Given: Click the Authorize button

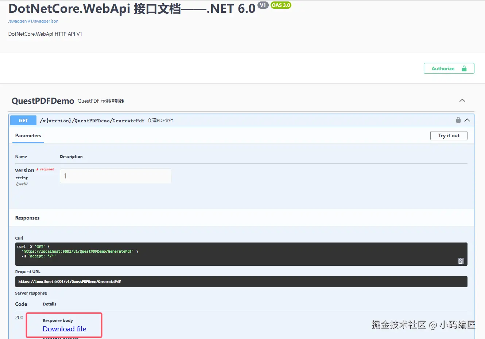Looking at the screenshot, I should tap(449, 68).
